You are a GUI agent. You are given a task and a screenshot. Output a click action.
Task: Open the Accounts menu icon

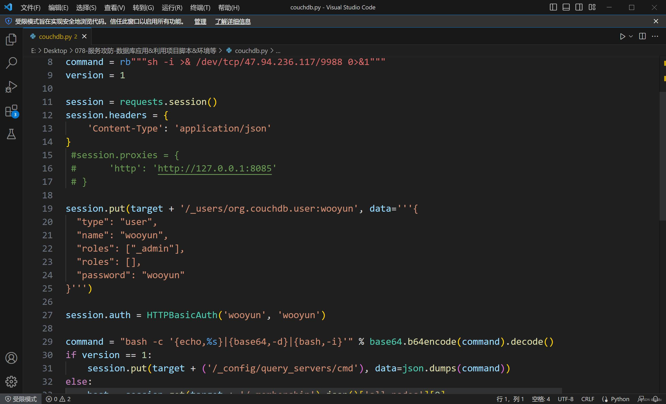(x=11, y=358)
